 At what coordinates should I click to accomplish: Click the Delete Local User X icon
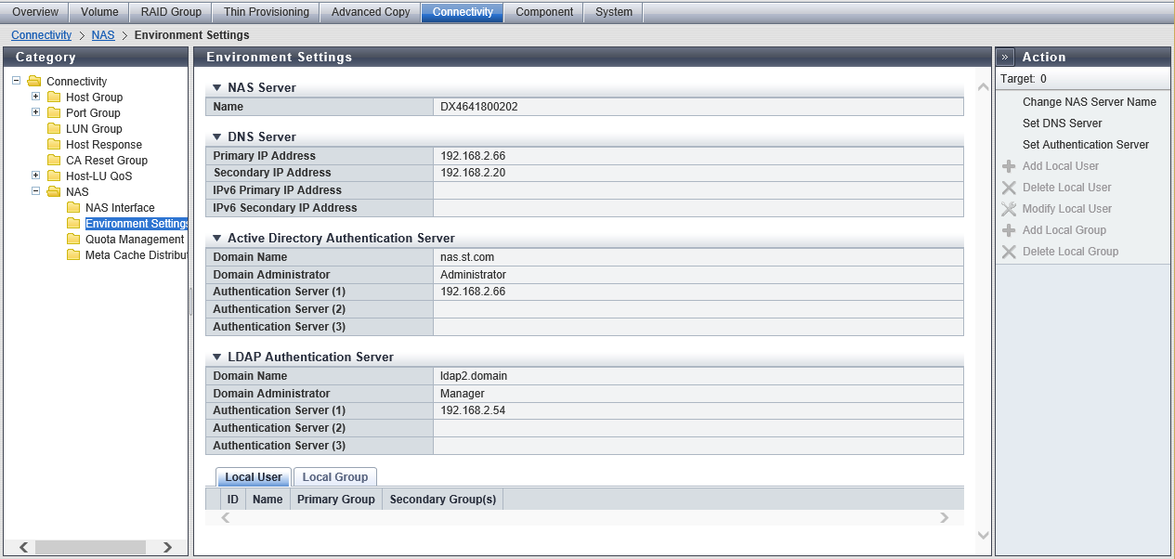[x=1008, y=188]
